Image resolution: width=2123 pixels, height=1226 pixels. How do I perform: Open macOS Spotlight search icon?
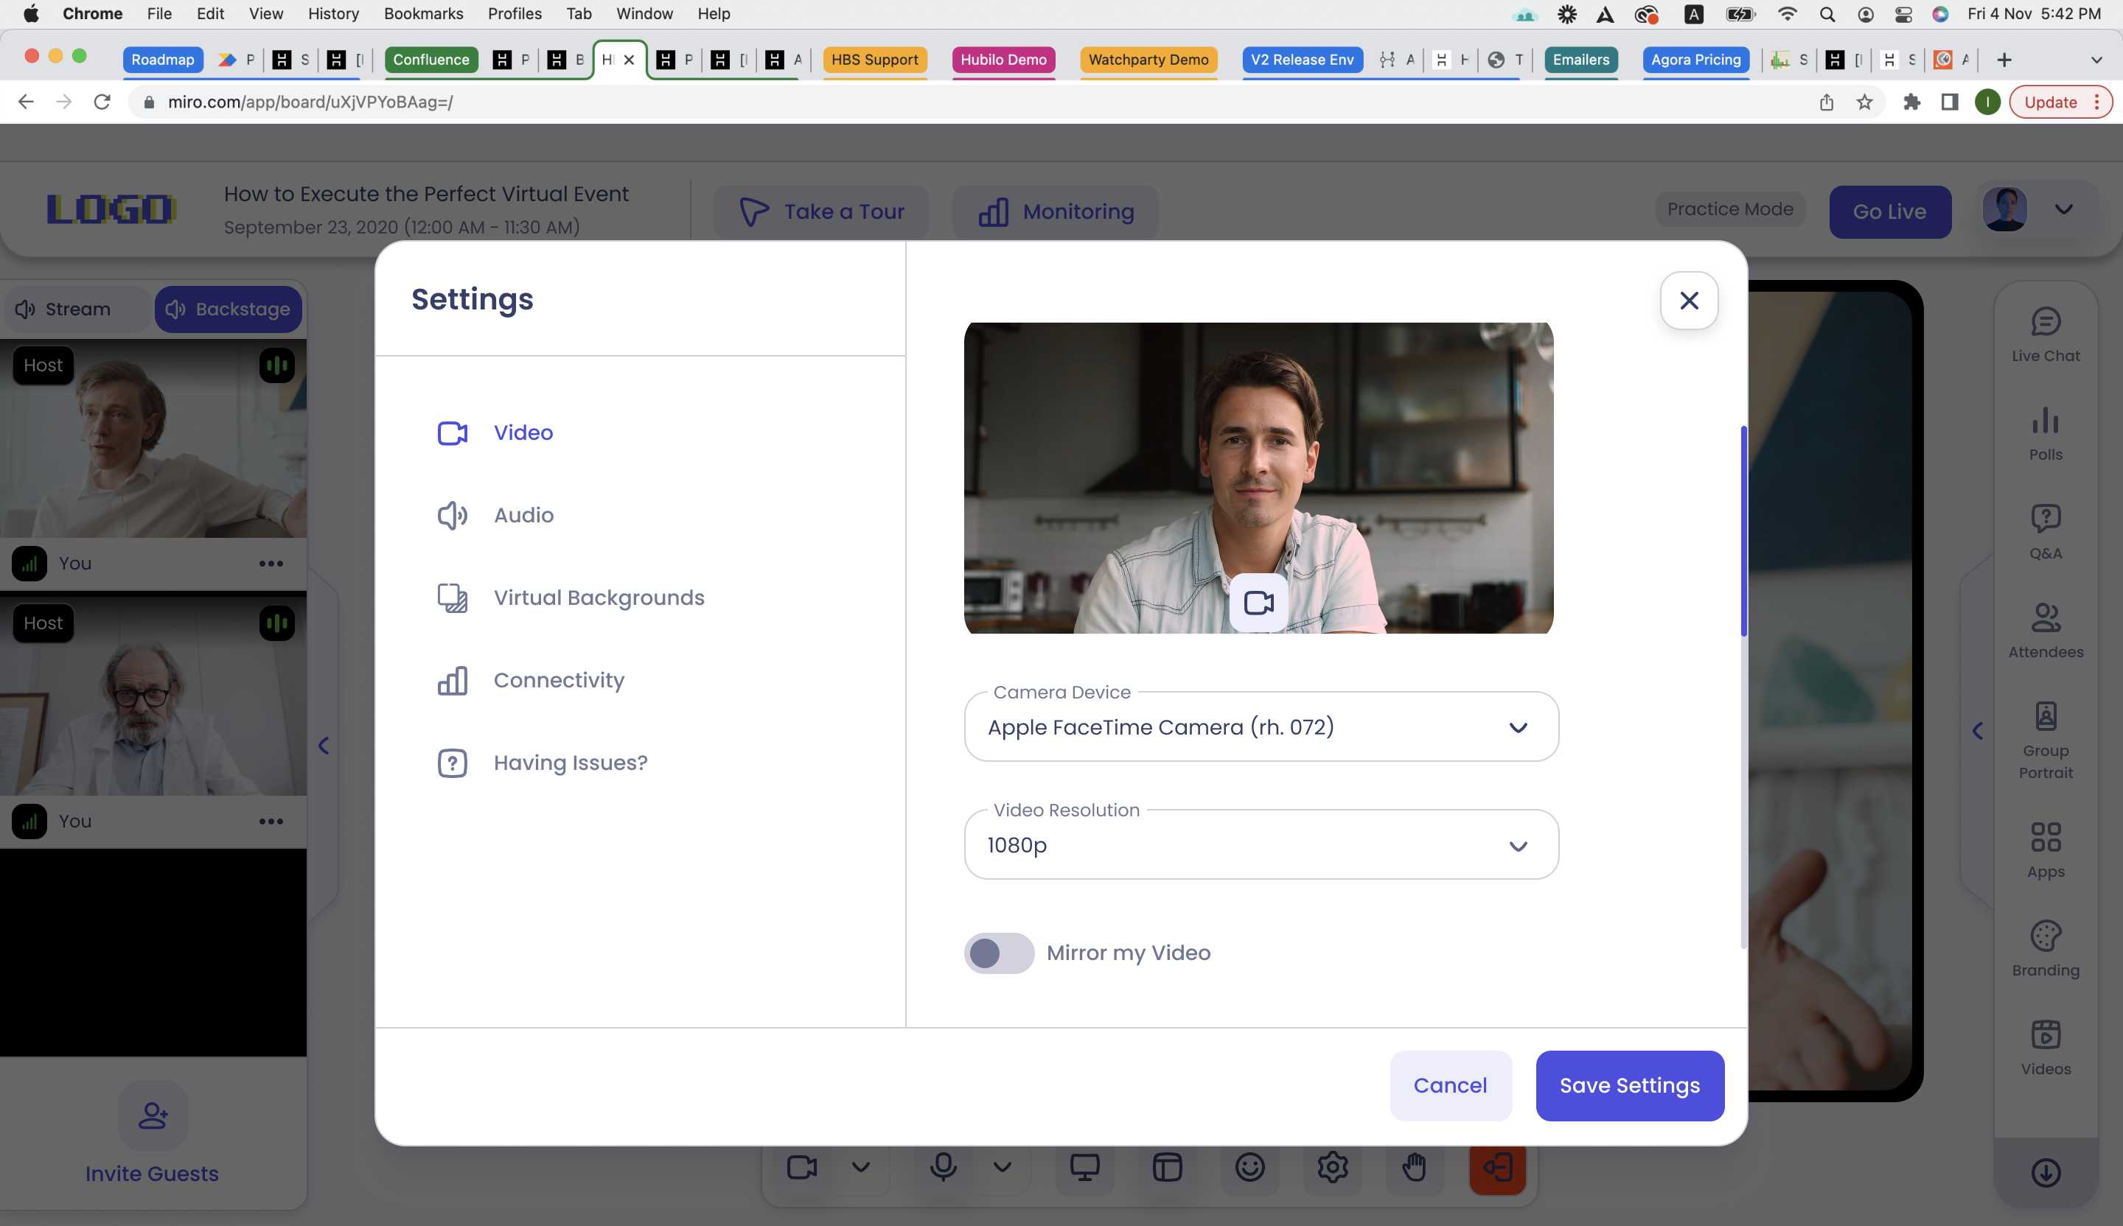click(1827, 13)
